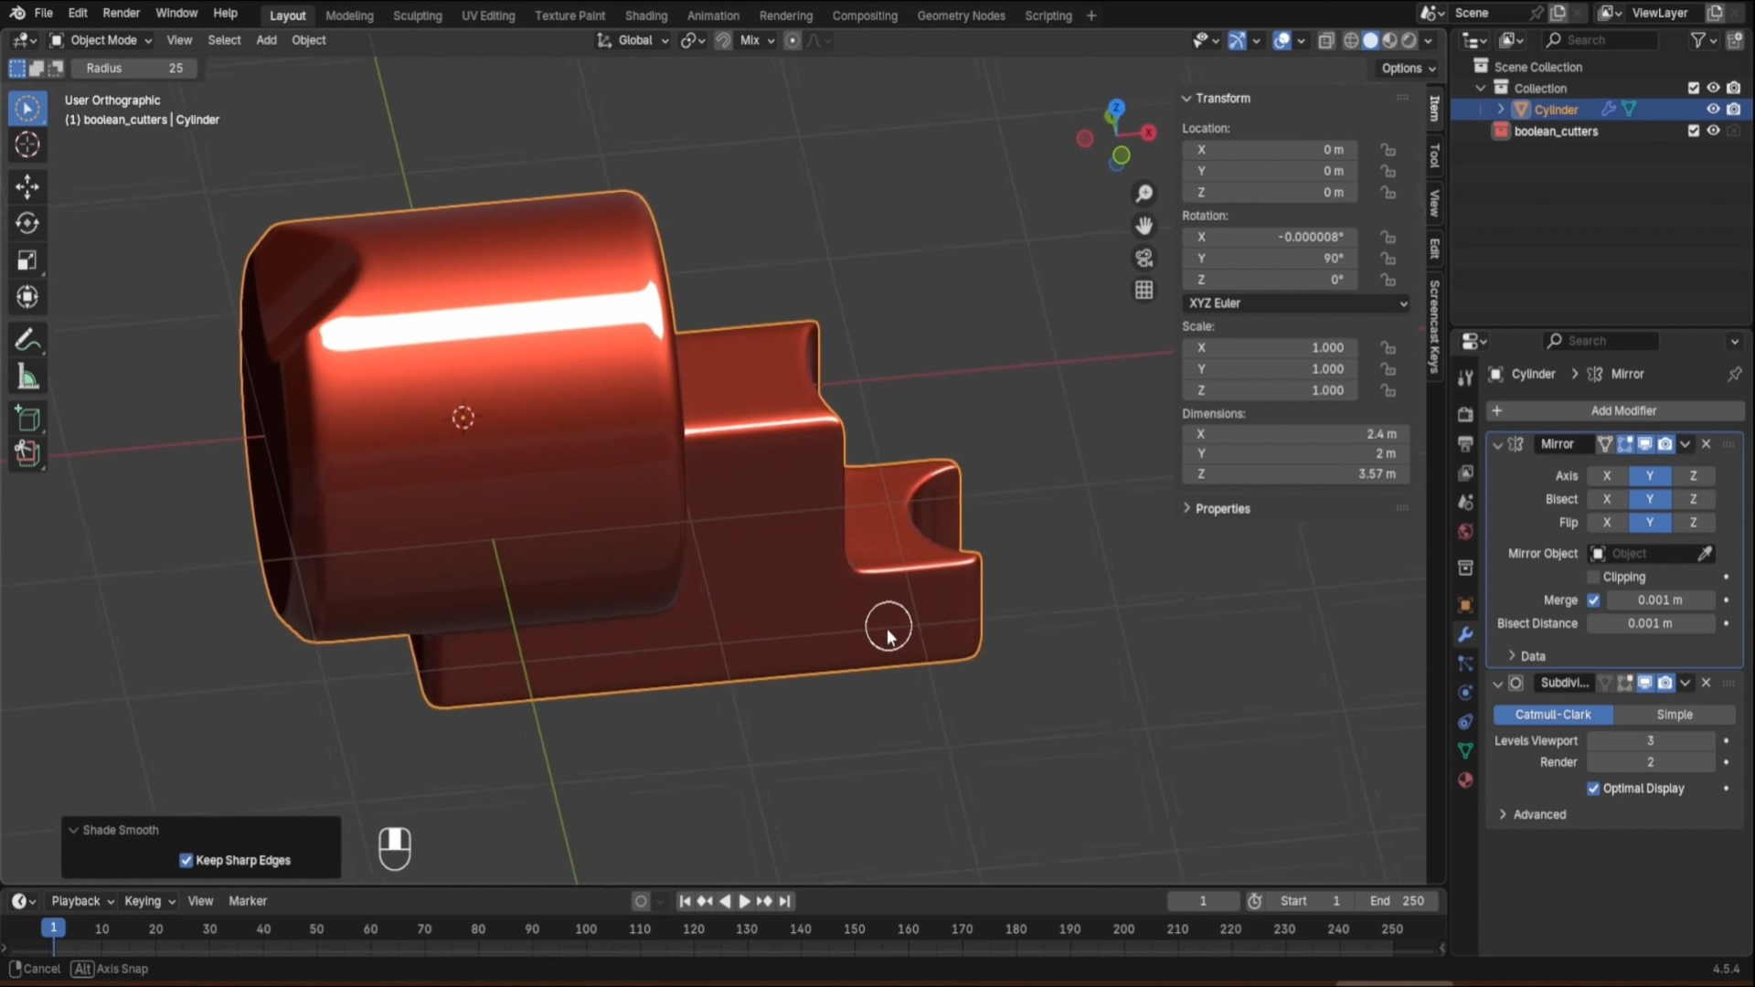
Task: Expand the Advanced subdivision section
Action: tap(1538, 814)
